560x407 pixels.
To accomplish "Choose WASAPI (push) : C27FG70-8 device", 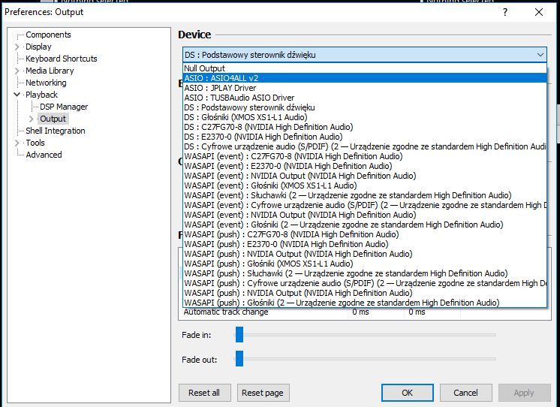I will click(x=365, y=234).
